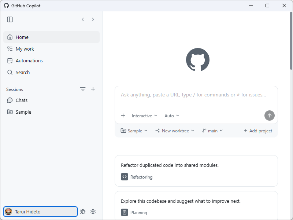Open the main branch dropdown
The width and height of the screenshot is (293, 220).
(x=212, y=131)
